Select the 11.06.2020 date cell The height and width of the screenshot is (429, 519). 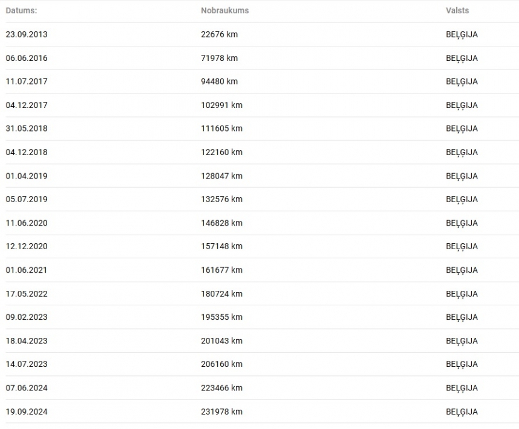point(27,223)
